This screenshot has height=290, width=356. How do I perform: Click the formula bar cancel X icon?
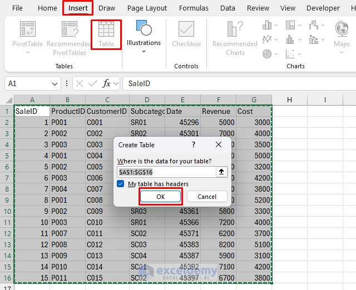(80, 83)
